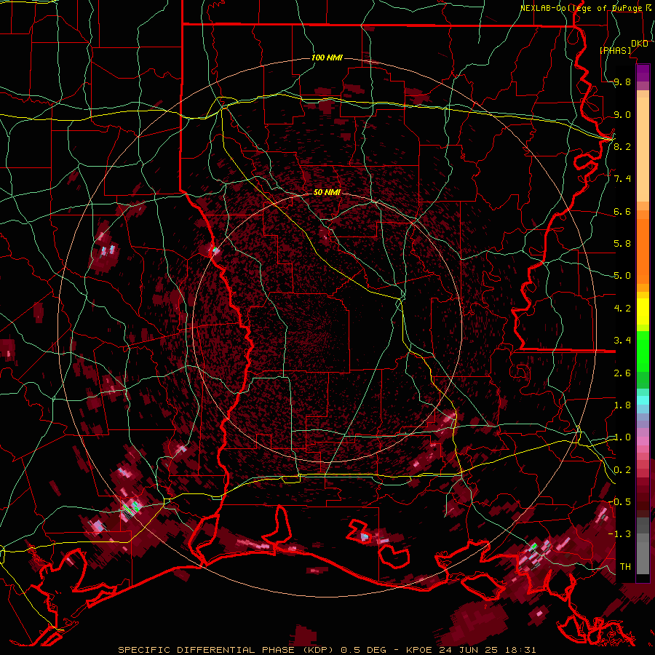Click the 3.4 value on color scale
The height and width of the screenshot is (655, 655).
pyautogui.click(x=622, y=341)
